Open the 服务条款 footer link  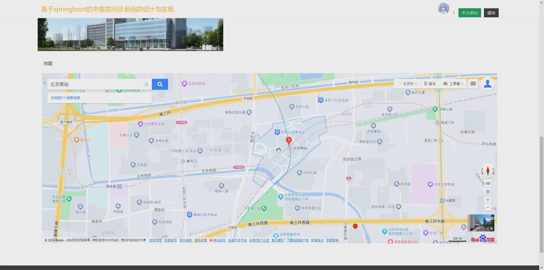click(186, 240)
